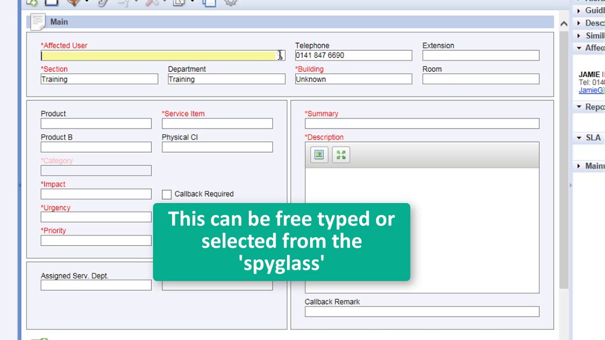Click the insert image icon in Description
The height and width of the screenshot is (340, 605).
coord(319,155)
